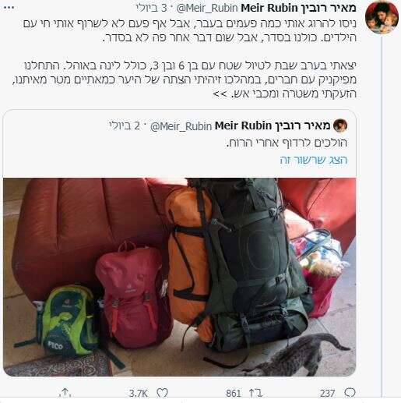Click the reply speech bubble icon
The image size is (401, 403).
pos(350,393)
